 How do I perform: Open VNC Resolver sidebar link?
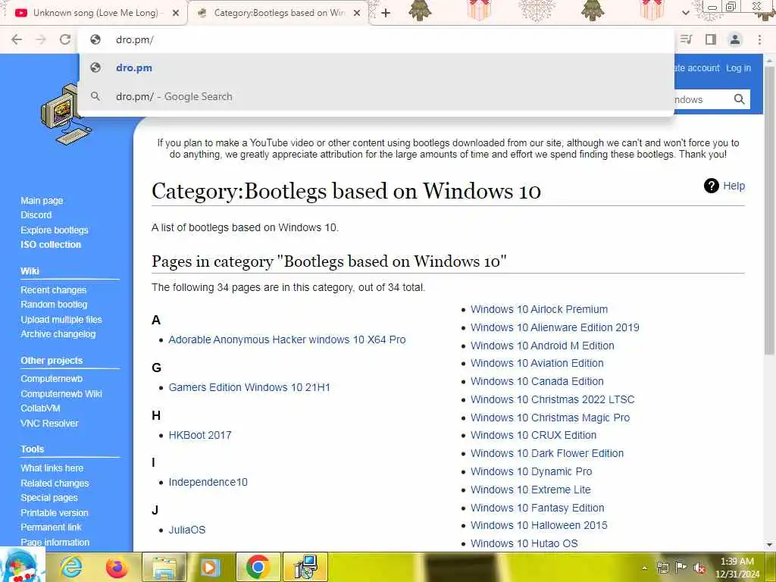(49, 424)
